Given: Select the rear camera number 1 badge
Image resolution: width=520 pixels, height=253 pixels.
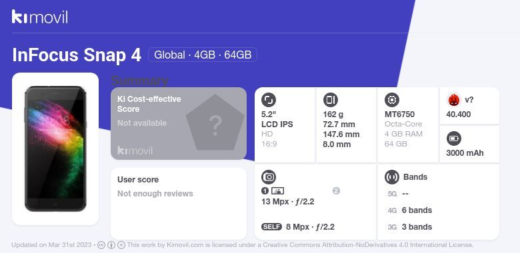Looking at the screenshot, I should pyautogui.click(x=265, y=190).
